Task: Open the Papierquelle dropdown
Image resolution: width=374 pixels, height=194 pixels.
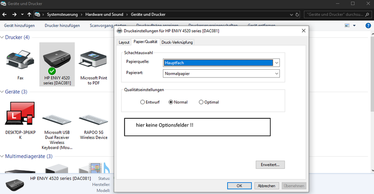Action: pos(221,62)
